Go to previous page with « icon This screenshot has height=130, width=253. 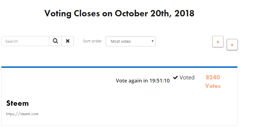(x=218, y=42)
